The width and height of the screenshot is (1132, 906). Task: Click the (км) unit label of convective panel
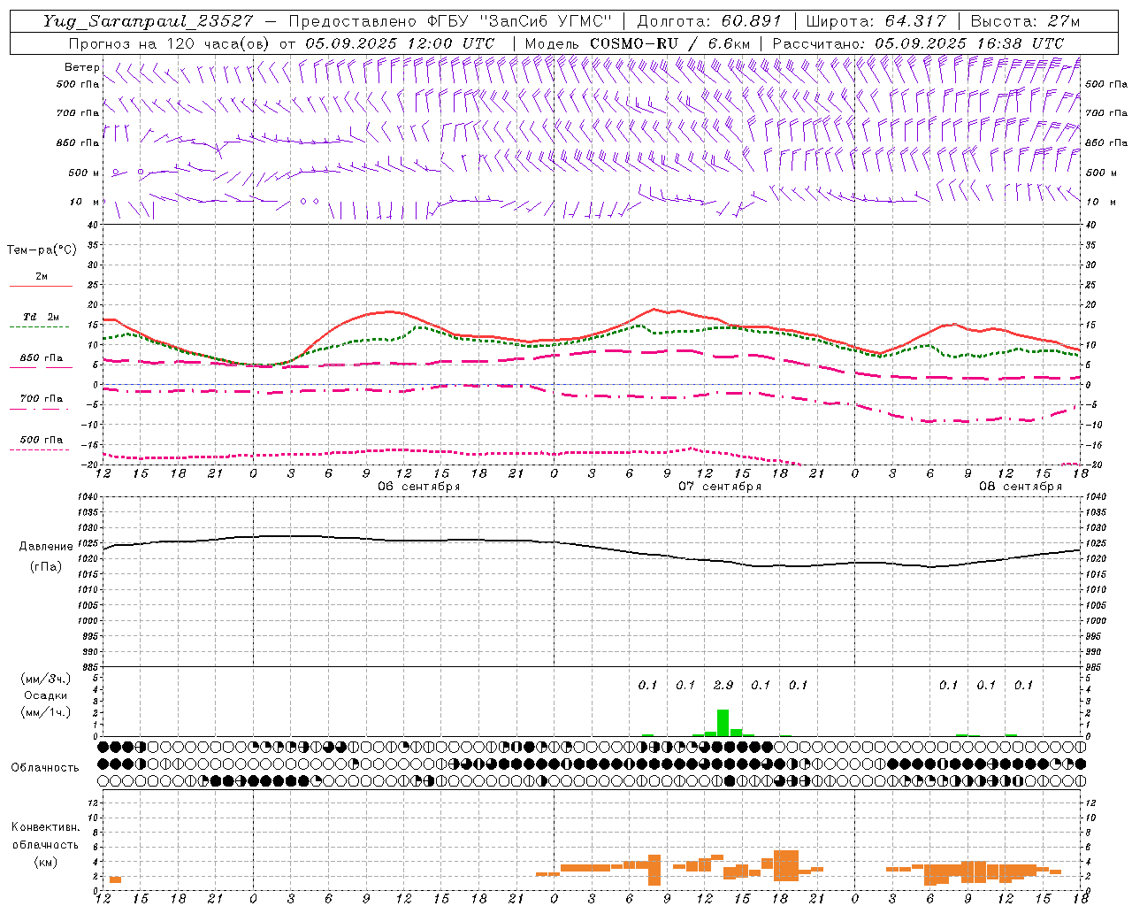click(45, 862)
